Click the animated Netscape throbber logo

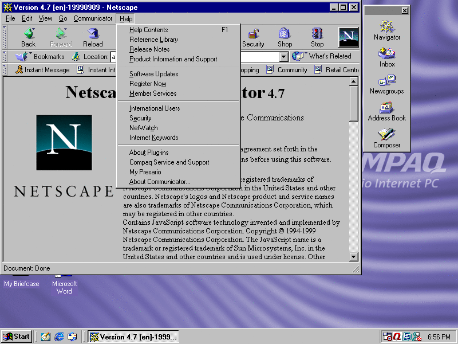pyautogui.click(x=349, y=36)
